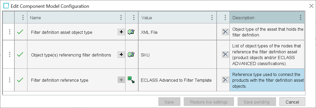
Task: Click the Cancel button
Action: (292, 102)
